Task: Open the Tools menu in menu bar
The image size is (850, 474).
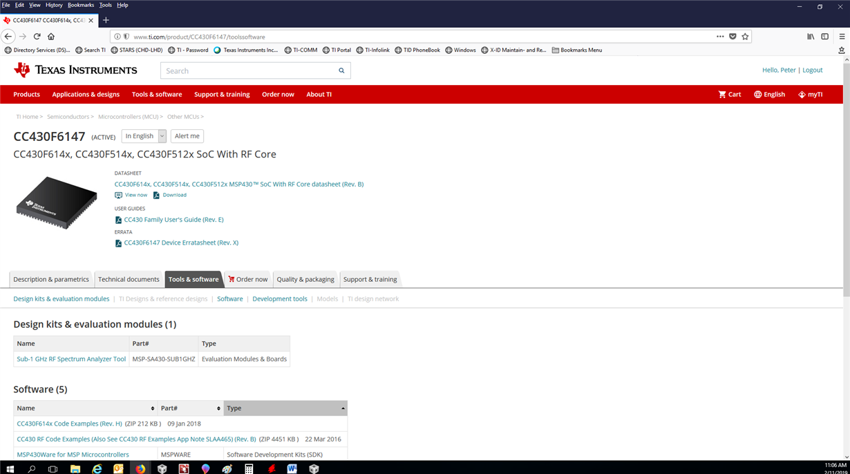Action: coord(105,5)
